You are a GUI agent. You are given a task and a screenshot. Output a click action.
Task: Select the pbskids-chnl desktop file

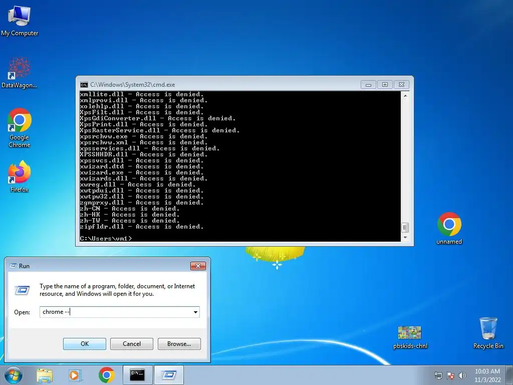pos(410,337)
